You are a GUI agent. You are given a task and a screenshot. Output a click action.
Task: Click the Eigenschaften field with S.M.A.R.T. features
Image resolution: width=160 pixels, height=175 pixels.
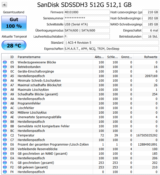point(112,49)
